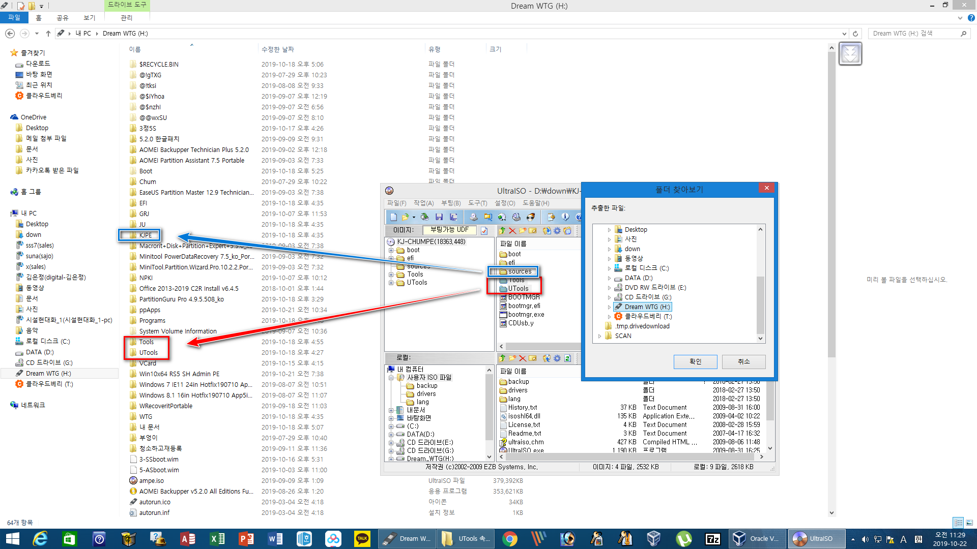Open the Open-icon dropdown arrow in UltraISO toolbar

point(414,217)
